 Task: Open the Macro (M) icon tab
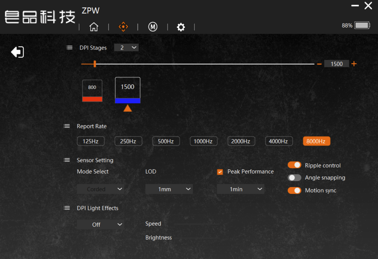[153, 27]
